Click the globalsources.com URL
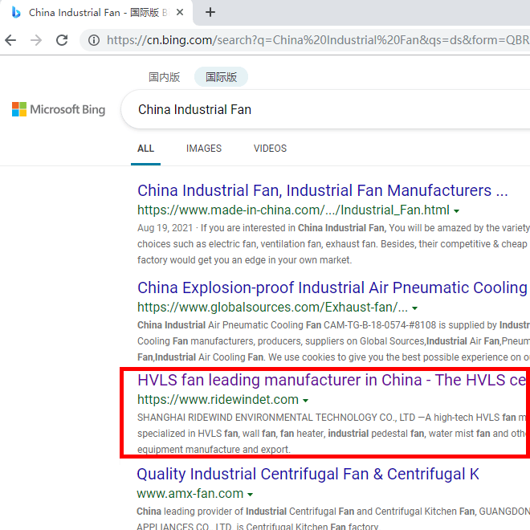The image size is (530, 530). click(272, 307)
